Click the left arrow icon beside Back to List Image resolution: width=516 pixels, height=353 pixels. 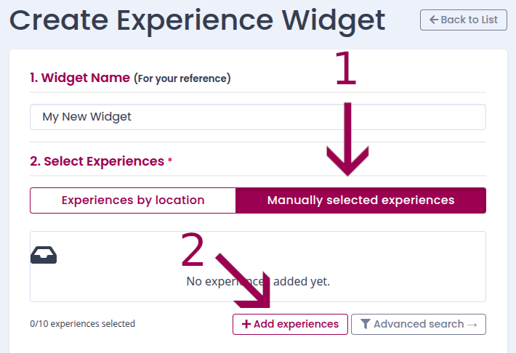click(434, 20)
